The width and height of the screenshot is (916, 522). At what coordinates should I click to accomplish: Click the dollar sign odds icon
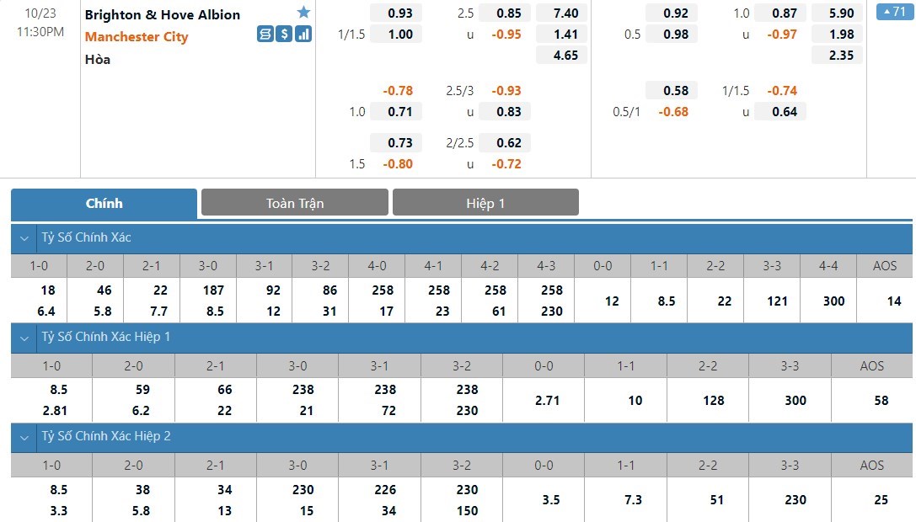284,34
